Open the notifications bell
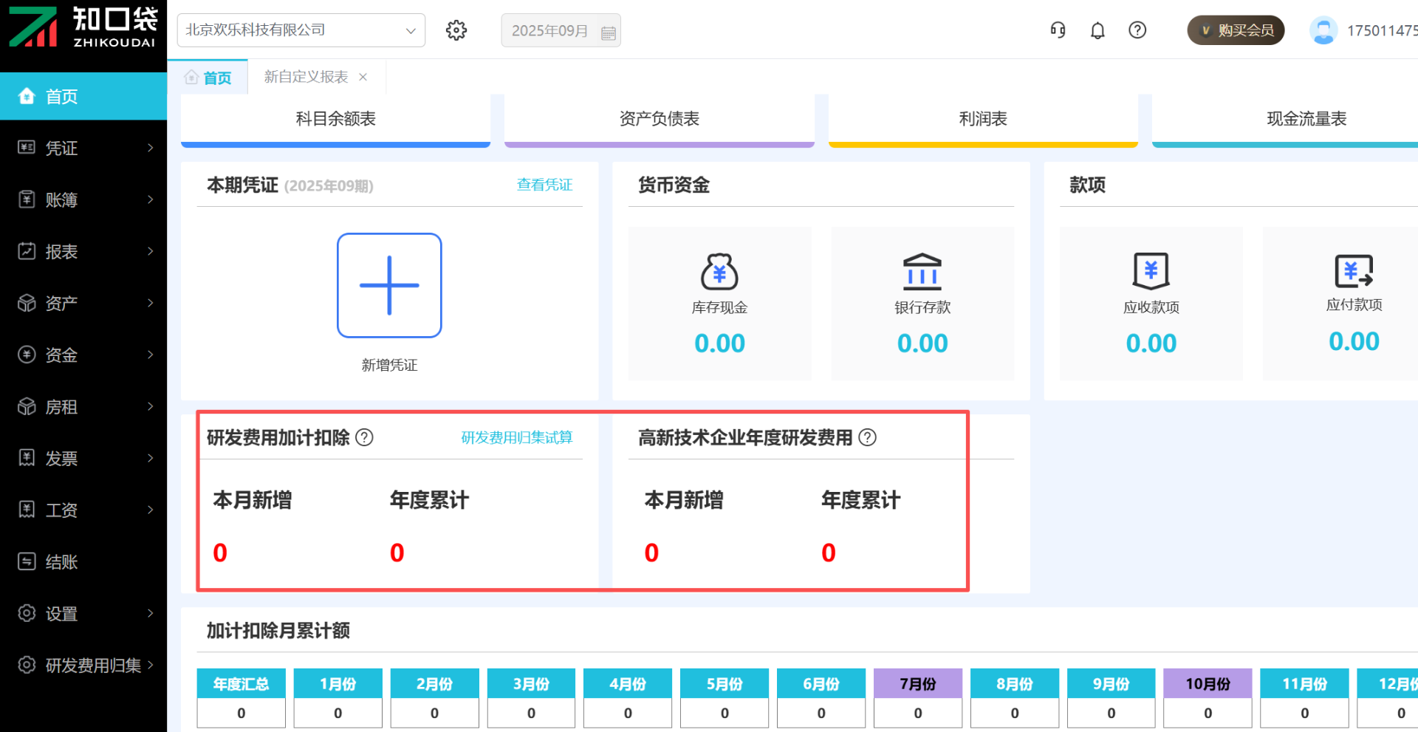 1097,30
